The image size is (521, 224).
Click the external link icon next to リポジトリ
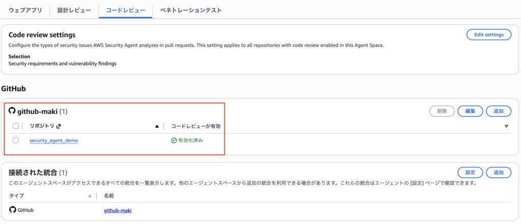[59, 126]
